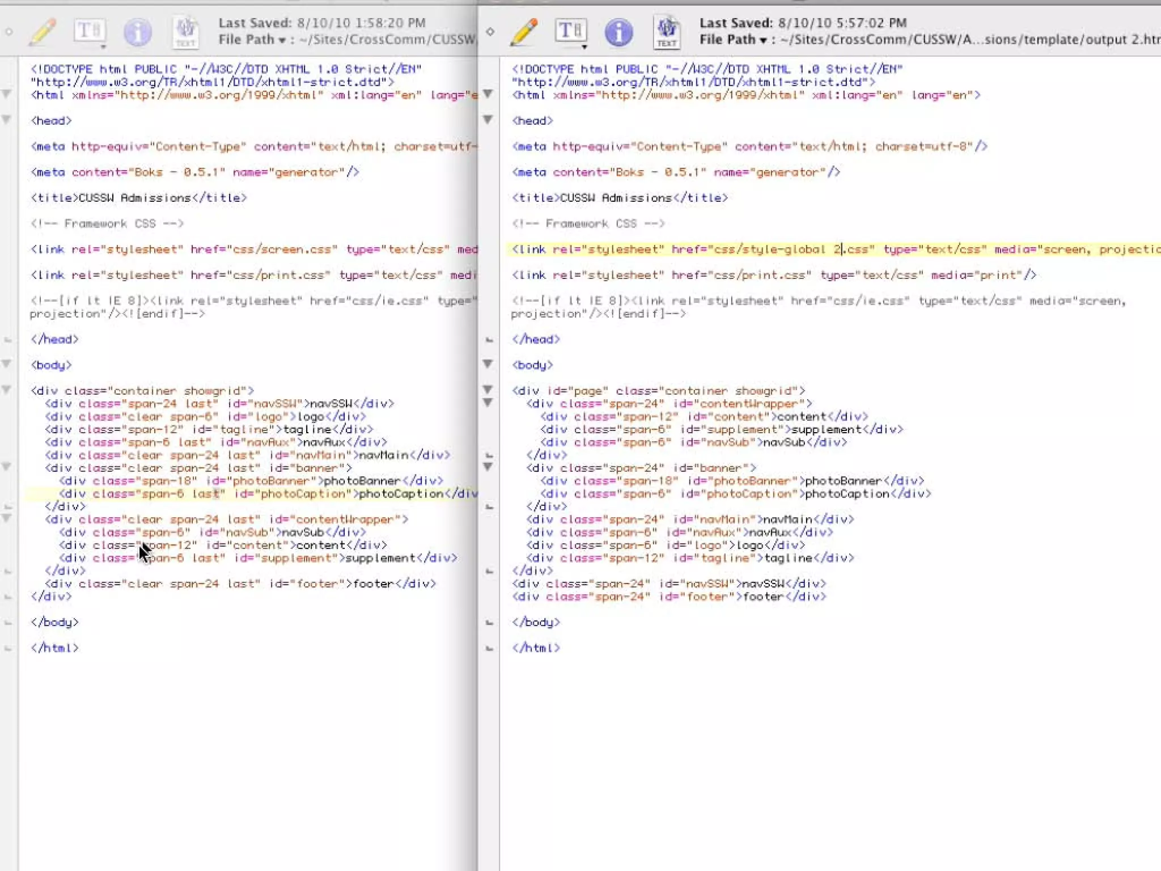
Task: Collapse the banner div fold in left window
Action: tap(7, 467)
